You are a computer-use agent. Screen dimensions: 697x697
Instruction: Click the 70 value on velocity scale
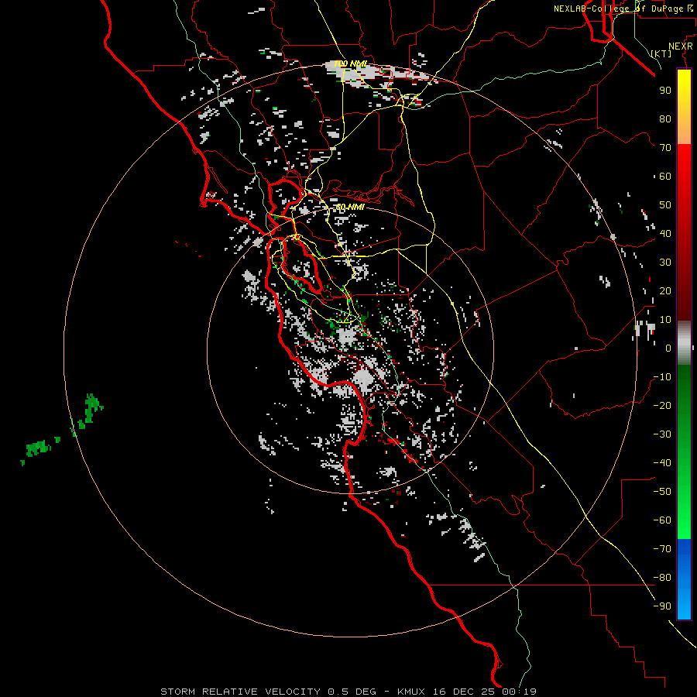click(665, 148)
